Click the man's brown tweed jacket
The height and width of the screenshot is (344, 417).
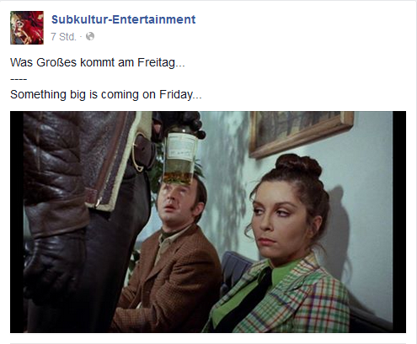tap(168, 280)
